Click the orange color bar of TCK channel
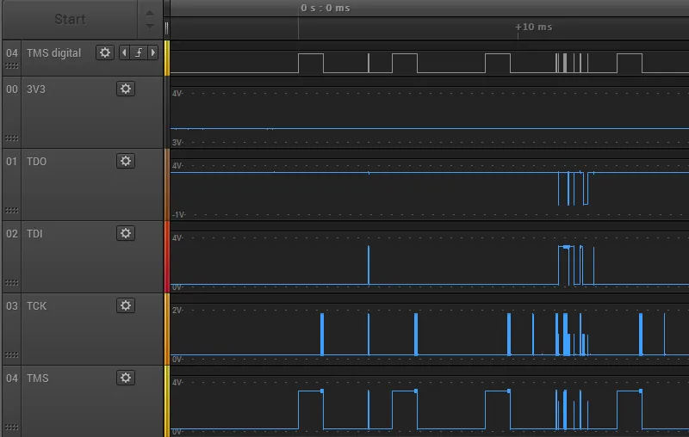The width and height of the screenshot is (689, 437). 167,329
